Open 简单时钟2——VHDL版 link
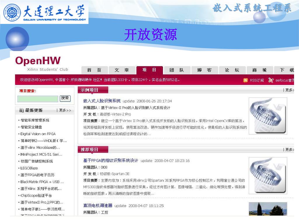The width and height of the screenshot is (299, 224). [x=44, y=141]
